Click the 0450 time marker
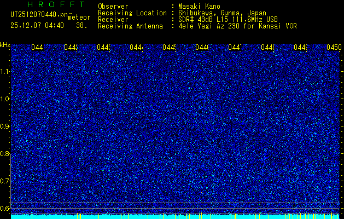The height and width of the screenshot is (219, 344). tap(334, 47)
